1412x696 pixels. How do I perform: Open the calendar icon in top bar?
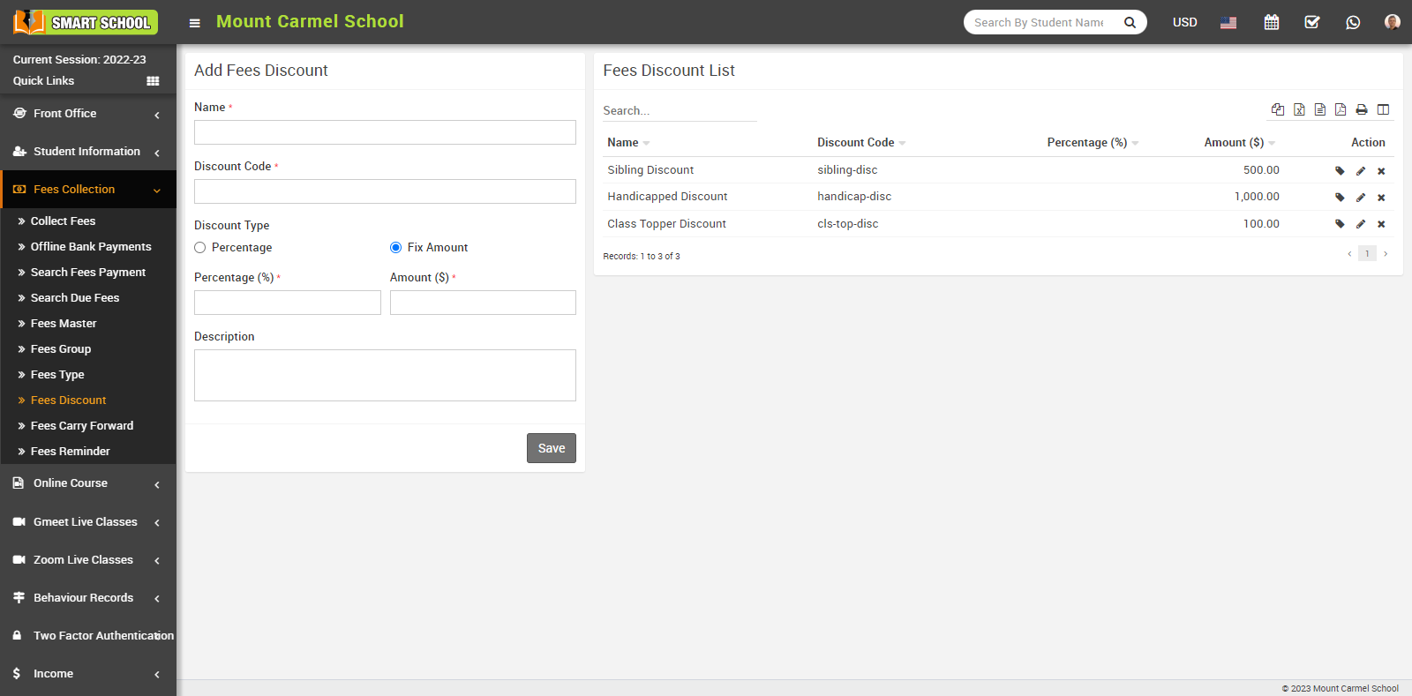click(x=1271, y=22)
